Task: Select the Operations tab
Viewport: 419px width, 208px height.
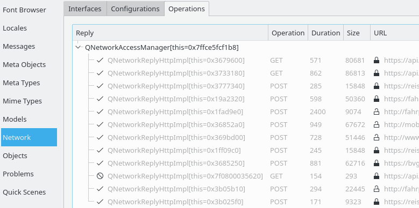Action: click(187, 9)
